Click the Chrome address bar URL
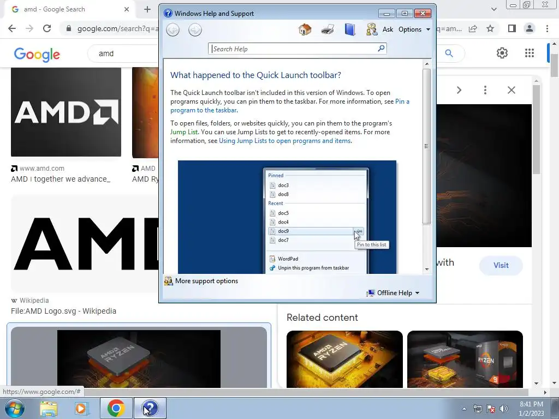Viewport: 559px width, 419px height. (118, 28)
